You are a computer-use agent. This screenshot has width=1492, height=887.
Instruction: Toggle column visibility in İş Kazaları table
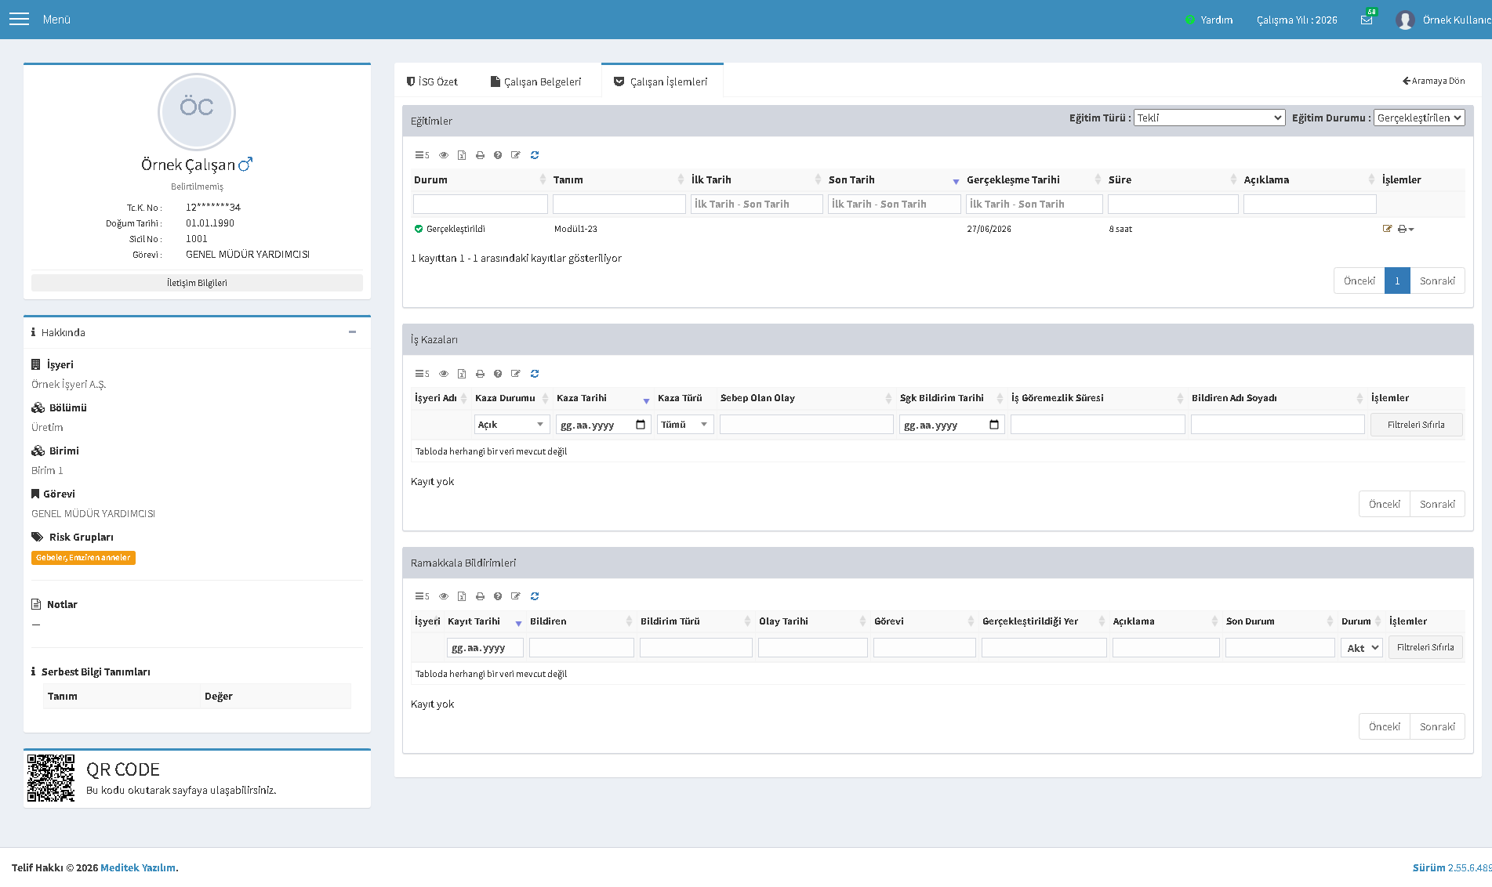click(444, 374)
